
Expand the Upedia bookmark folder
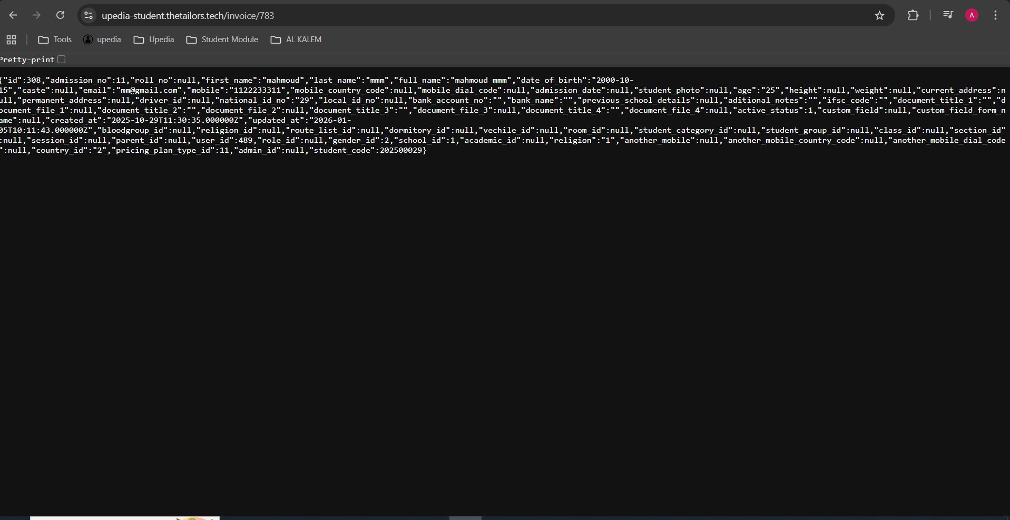coord(154,40)
